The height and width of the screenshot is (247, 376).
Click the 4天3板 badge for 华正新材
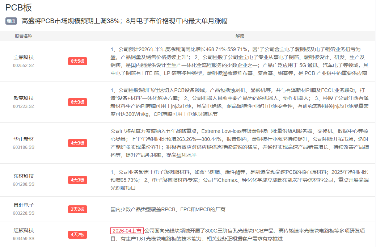pyautogui.click(x=77, y=143)
